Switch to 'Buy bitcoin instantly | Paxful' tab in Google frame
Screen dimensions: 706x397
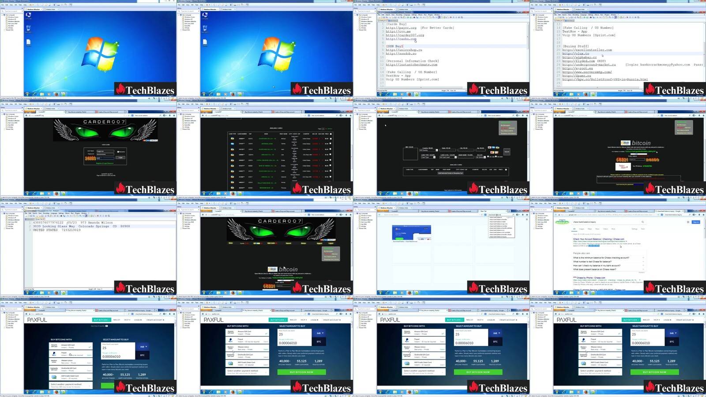pyautogui.click(x=609, y=211)
